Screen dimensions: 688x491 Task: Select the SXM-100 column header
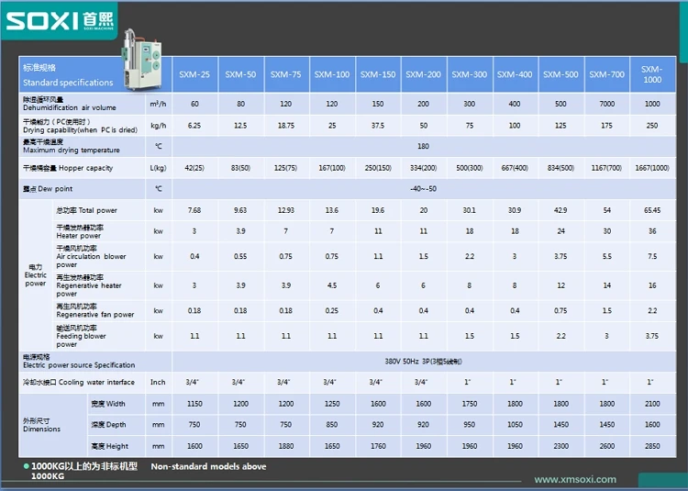(x=331, y=74)
